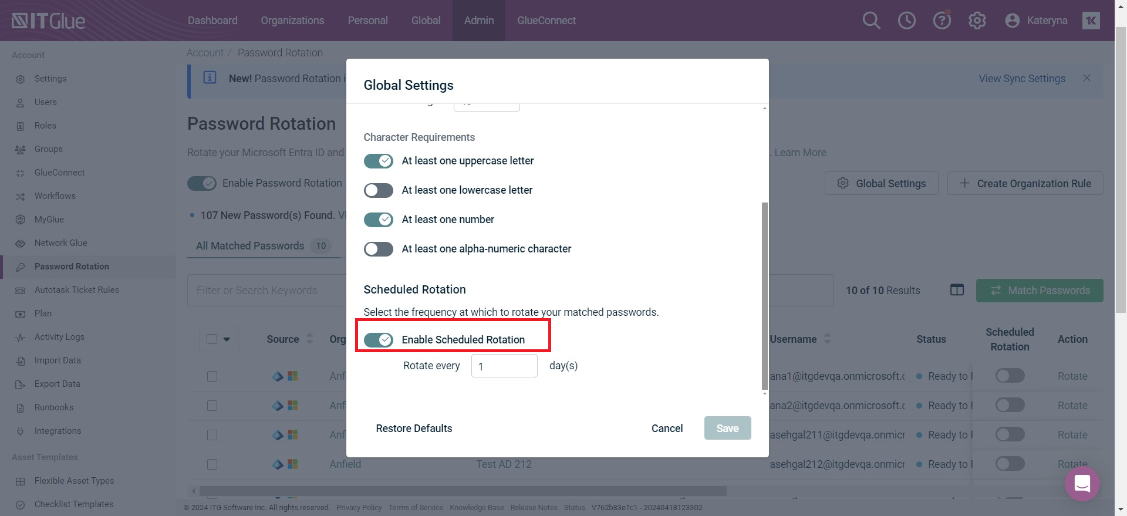Open the Learn More link
The image size is (1127, 516).
pyautogui.click(x=800, y=153)
